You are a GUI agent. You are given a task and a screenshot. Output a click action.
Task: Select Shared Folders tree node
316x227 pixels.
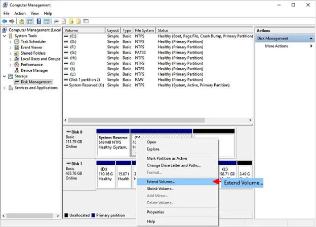coord(33,53)
